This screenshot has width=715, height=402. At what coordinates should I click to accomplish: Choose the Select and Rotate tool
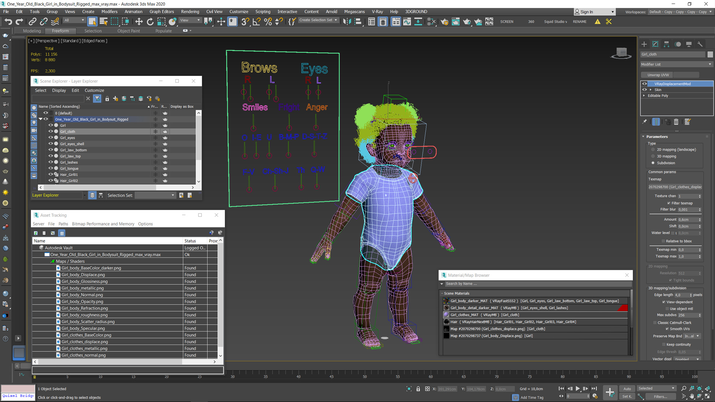pyautogui.click(x=150, y=22)
